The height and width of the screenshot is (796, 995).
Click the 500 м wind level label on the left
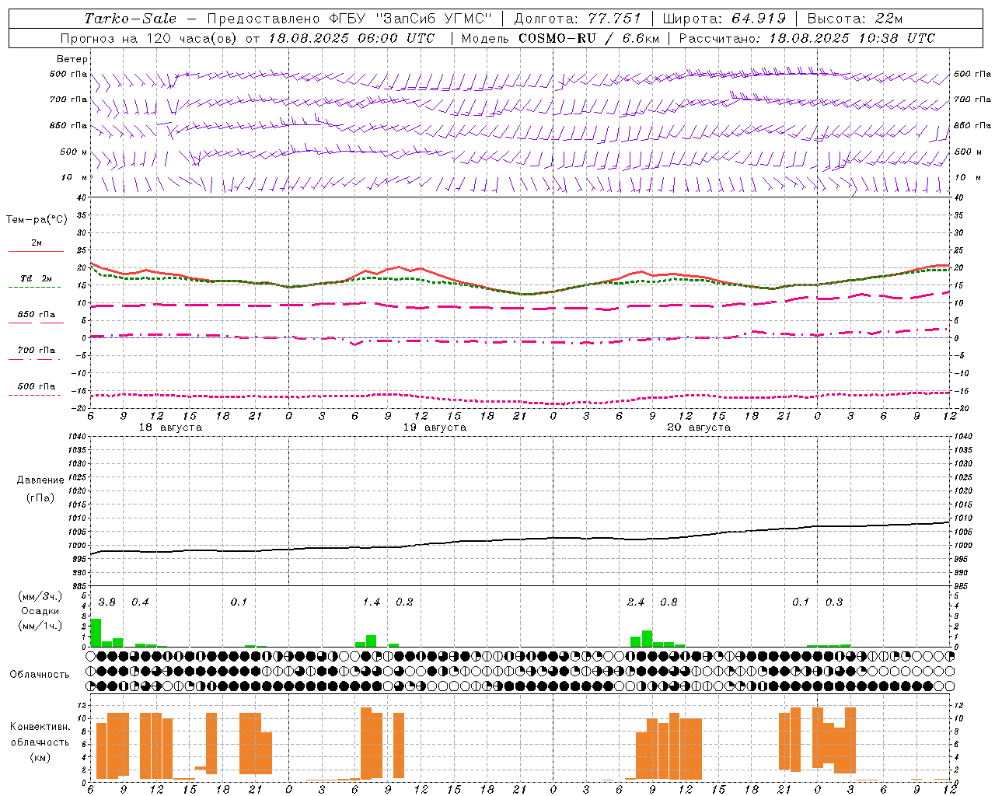(x=69, y=152)
